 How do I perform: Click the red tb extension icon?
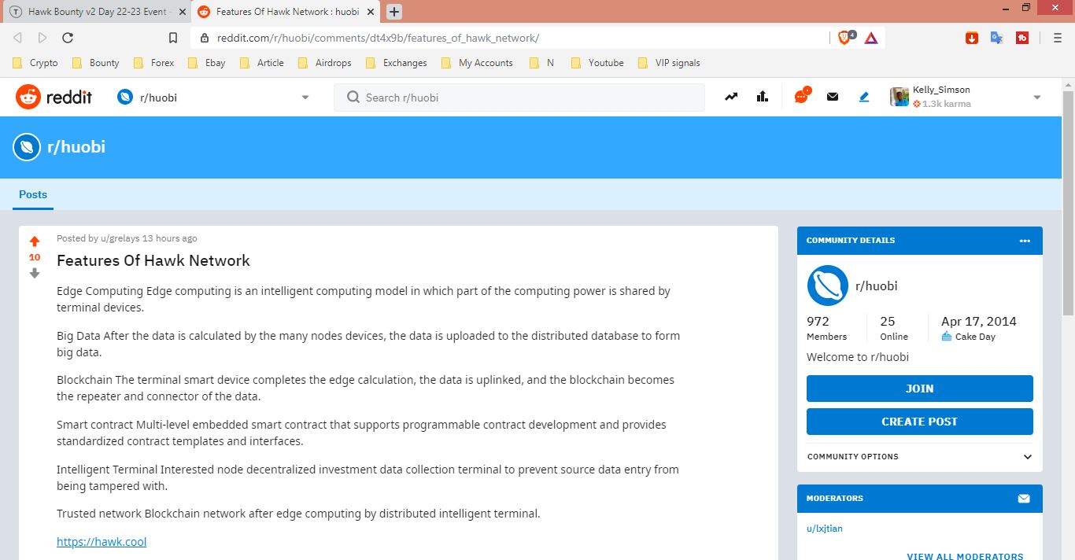click(x=1022, y=37)
